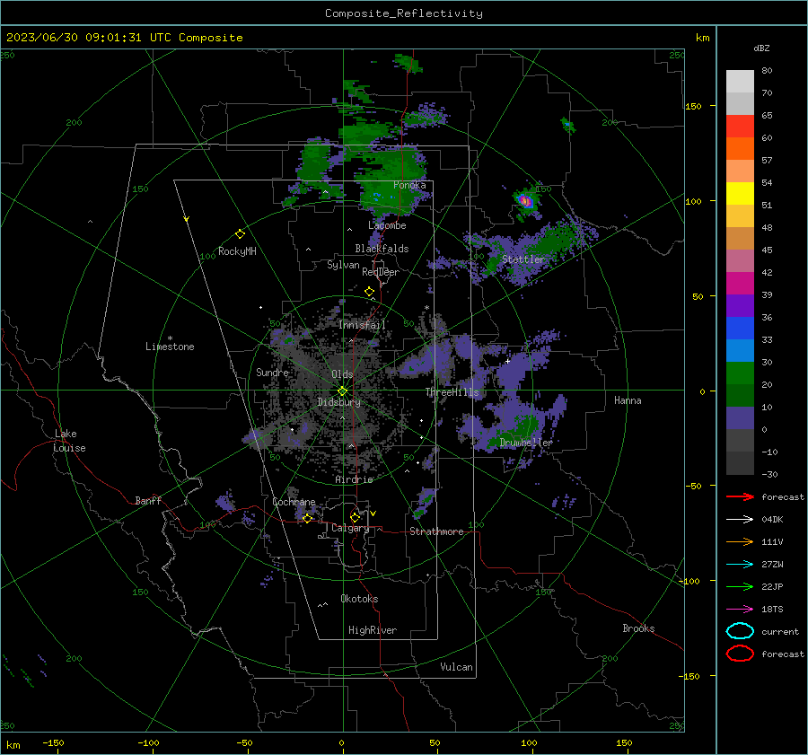Click the 2023/06/30 09:01:31 UTC timestamp
The height and width of the screenshot is (755, 808).
pos(124,38)
